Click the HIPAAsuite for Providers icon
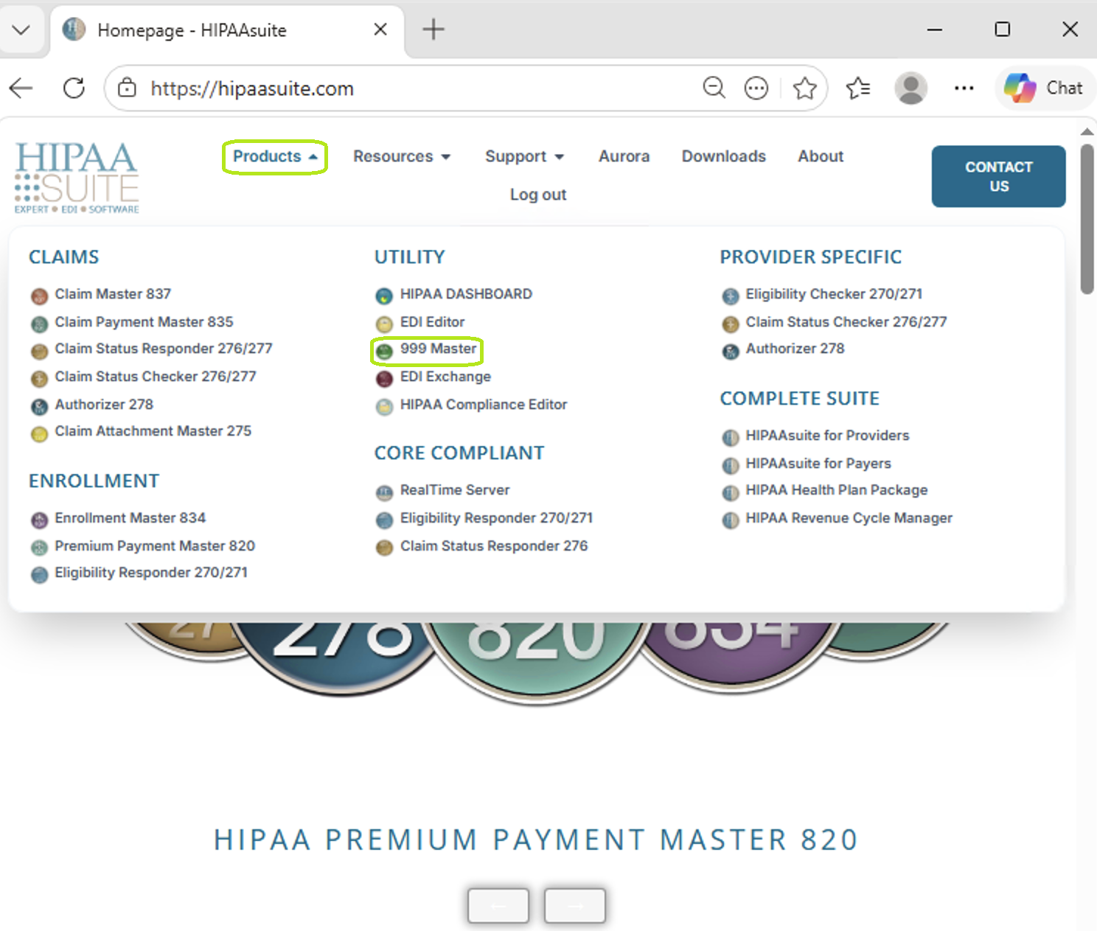The image size is (1097, 931). [x=730, y=438]
